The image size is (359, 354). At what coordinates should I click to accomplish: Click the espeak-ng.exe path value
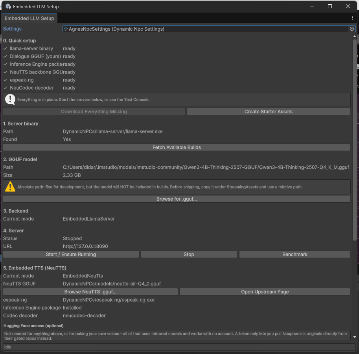coord(109,300)
